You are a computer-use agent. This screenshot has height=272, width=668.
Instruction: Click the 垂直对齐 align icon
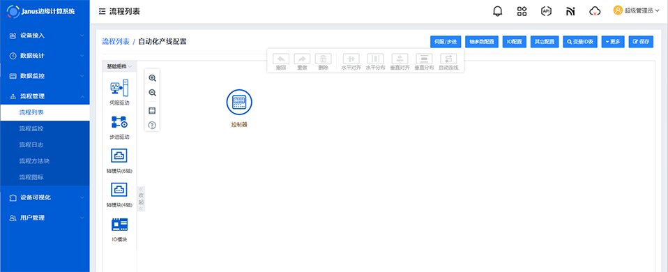click(400, 59)
